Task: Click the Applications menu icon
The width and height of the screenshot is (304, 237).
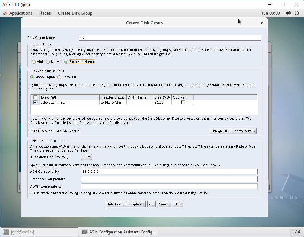Action: [x=5, y=13]
